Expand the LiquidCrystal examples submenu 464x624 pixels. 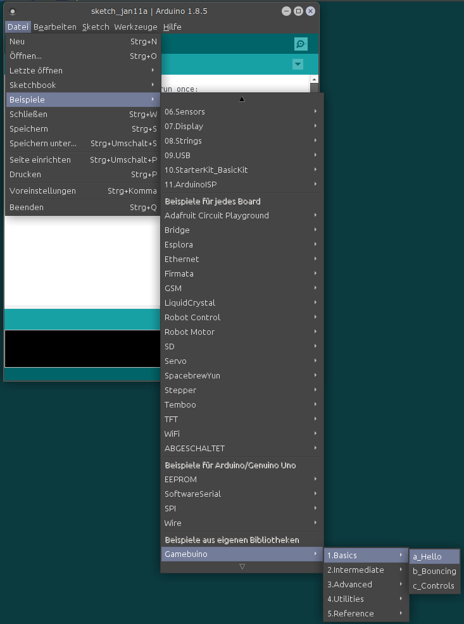point(241,303)
